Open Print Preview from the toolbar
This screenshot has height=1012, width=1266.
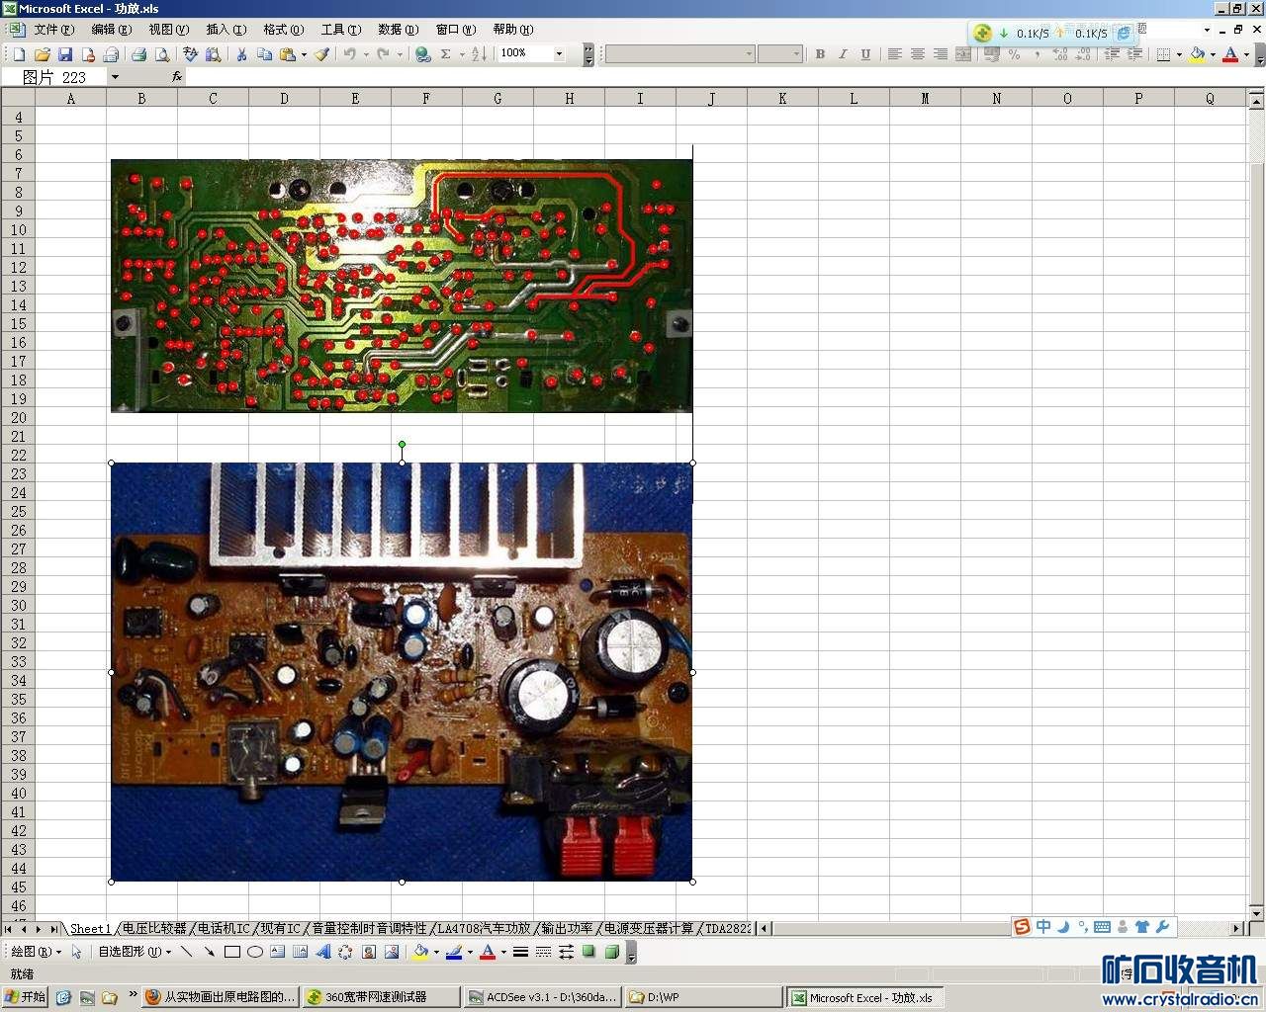click(162, 54)
